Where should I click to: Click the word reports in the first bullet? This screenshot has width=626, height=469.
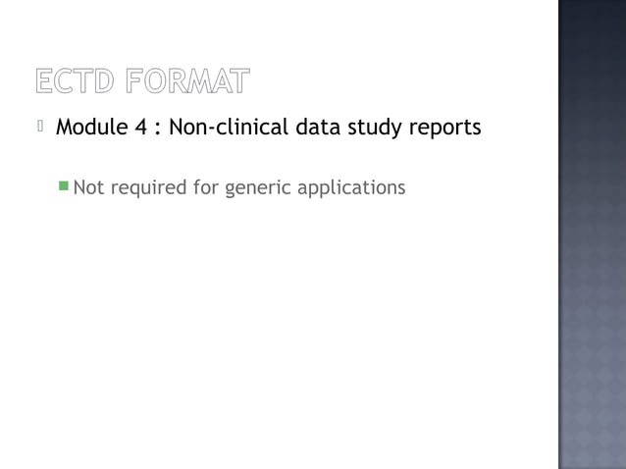[438, 128]
